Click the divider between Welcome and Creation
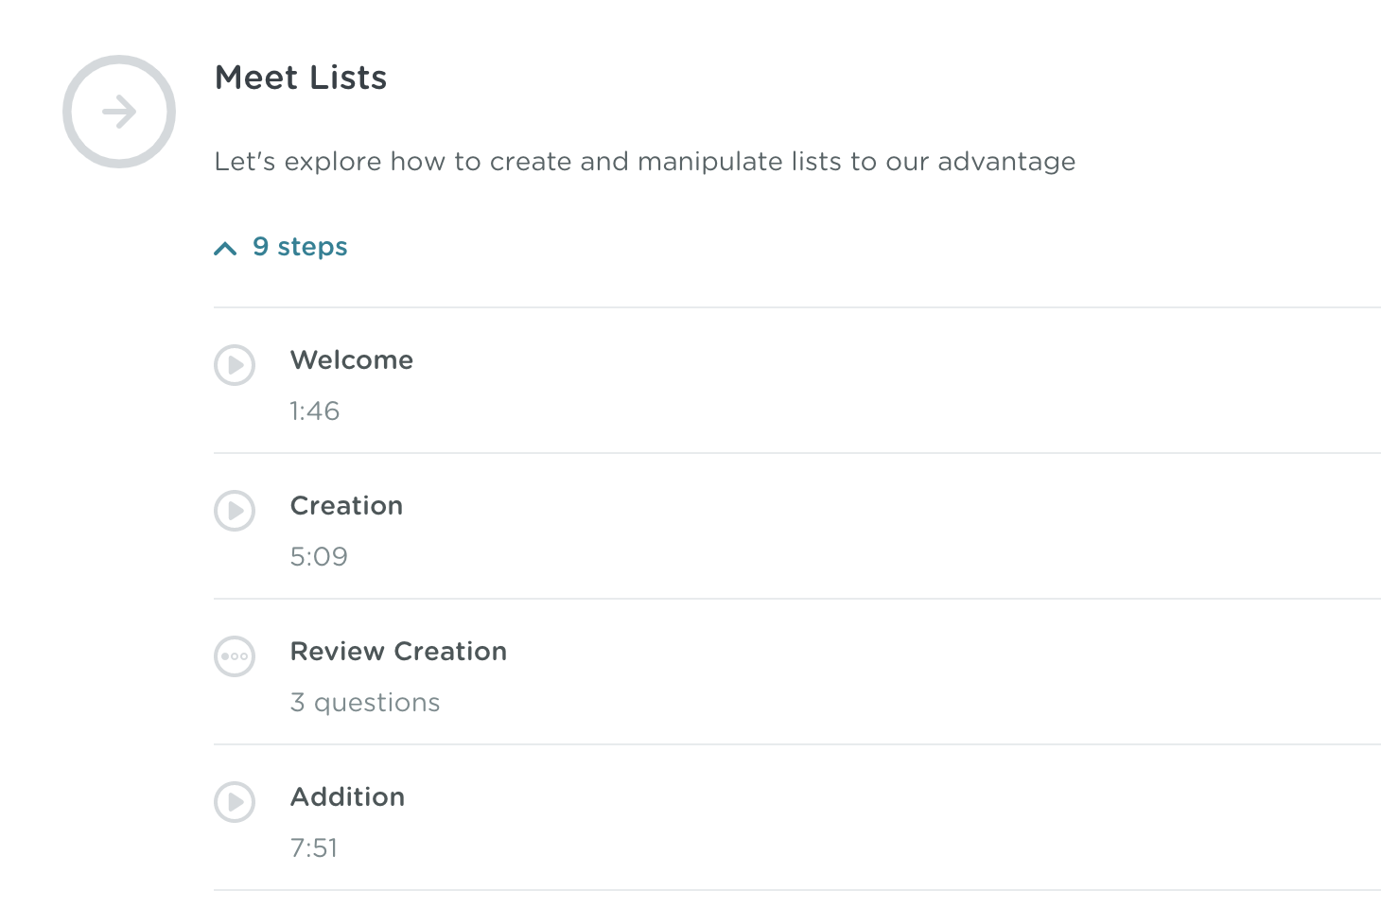 (796, 453)
